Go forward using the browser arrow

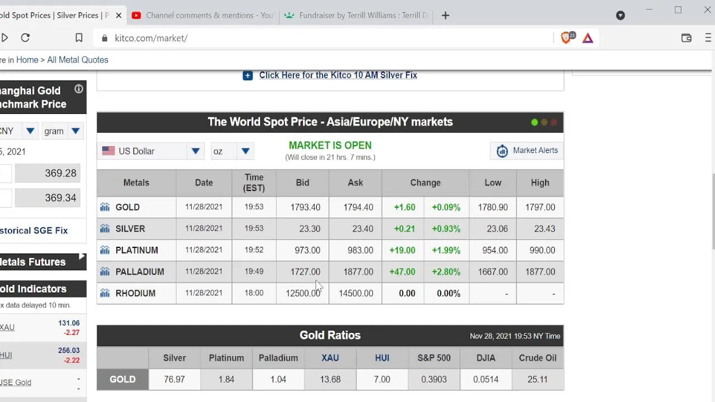[x=4, y=38]
